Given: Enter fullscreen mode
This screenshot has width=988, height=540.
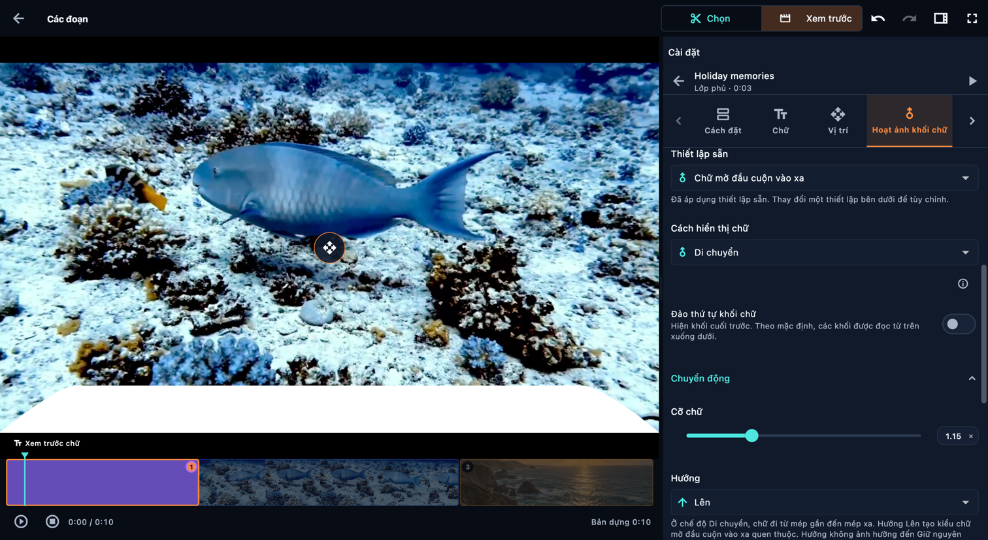Looking at the screenshot, I should (972, 18).
